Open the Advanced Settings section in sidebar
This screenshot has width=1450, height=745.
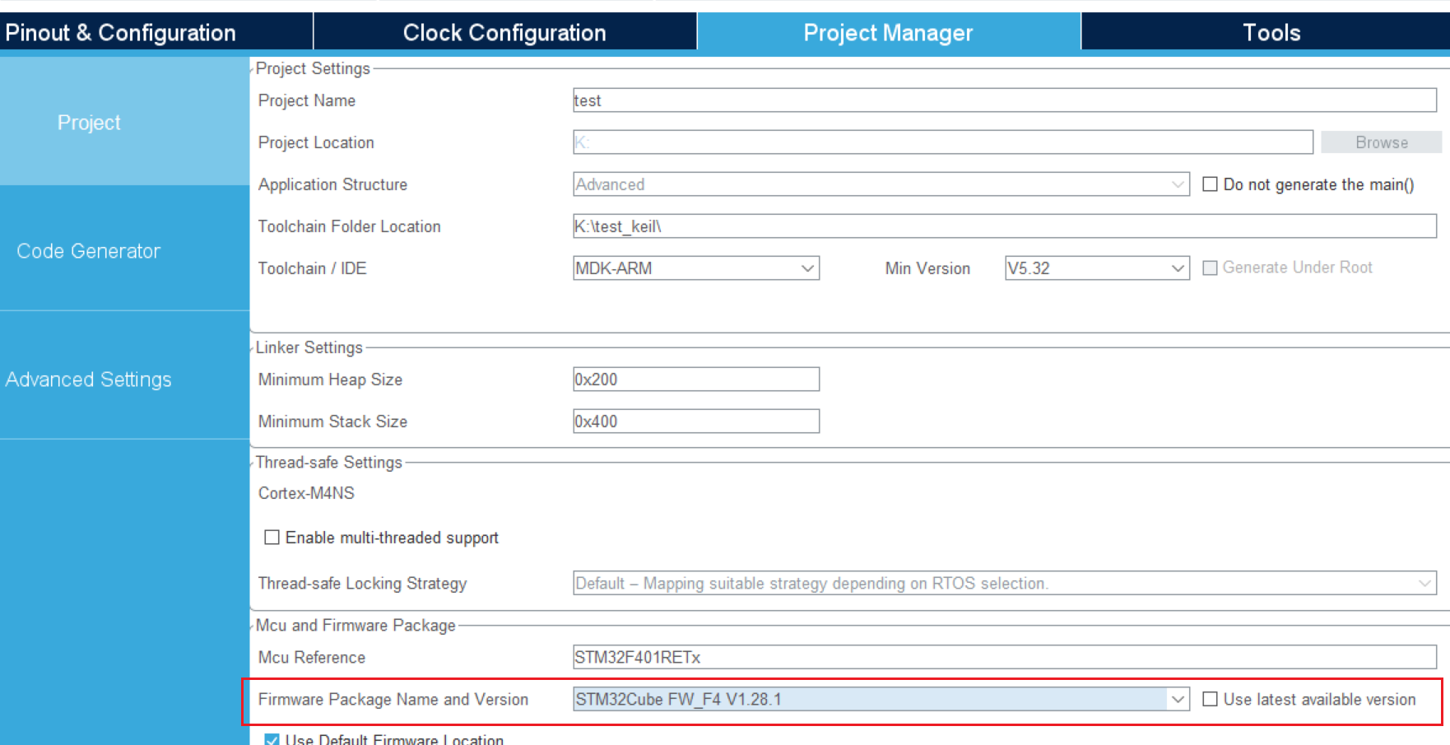pyautogui.click(x=88, y=379)
